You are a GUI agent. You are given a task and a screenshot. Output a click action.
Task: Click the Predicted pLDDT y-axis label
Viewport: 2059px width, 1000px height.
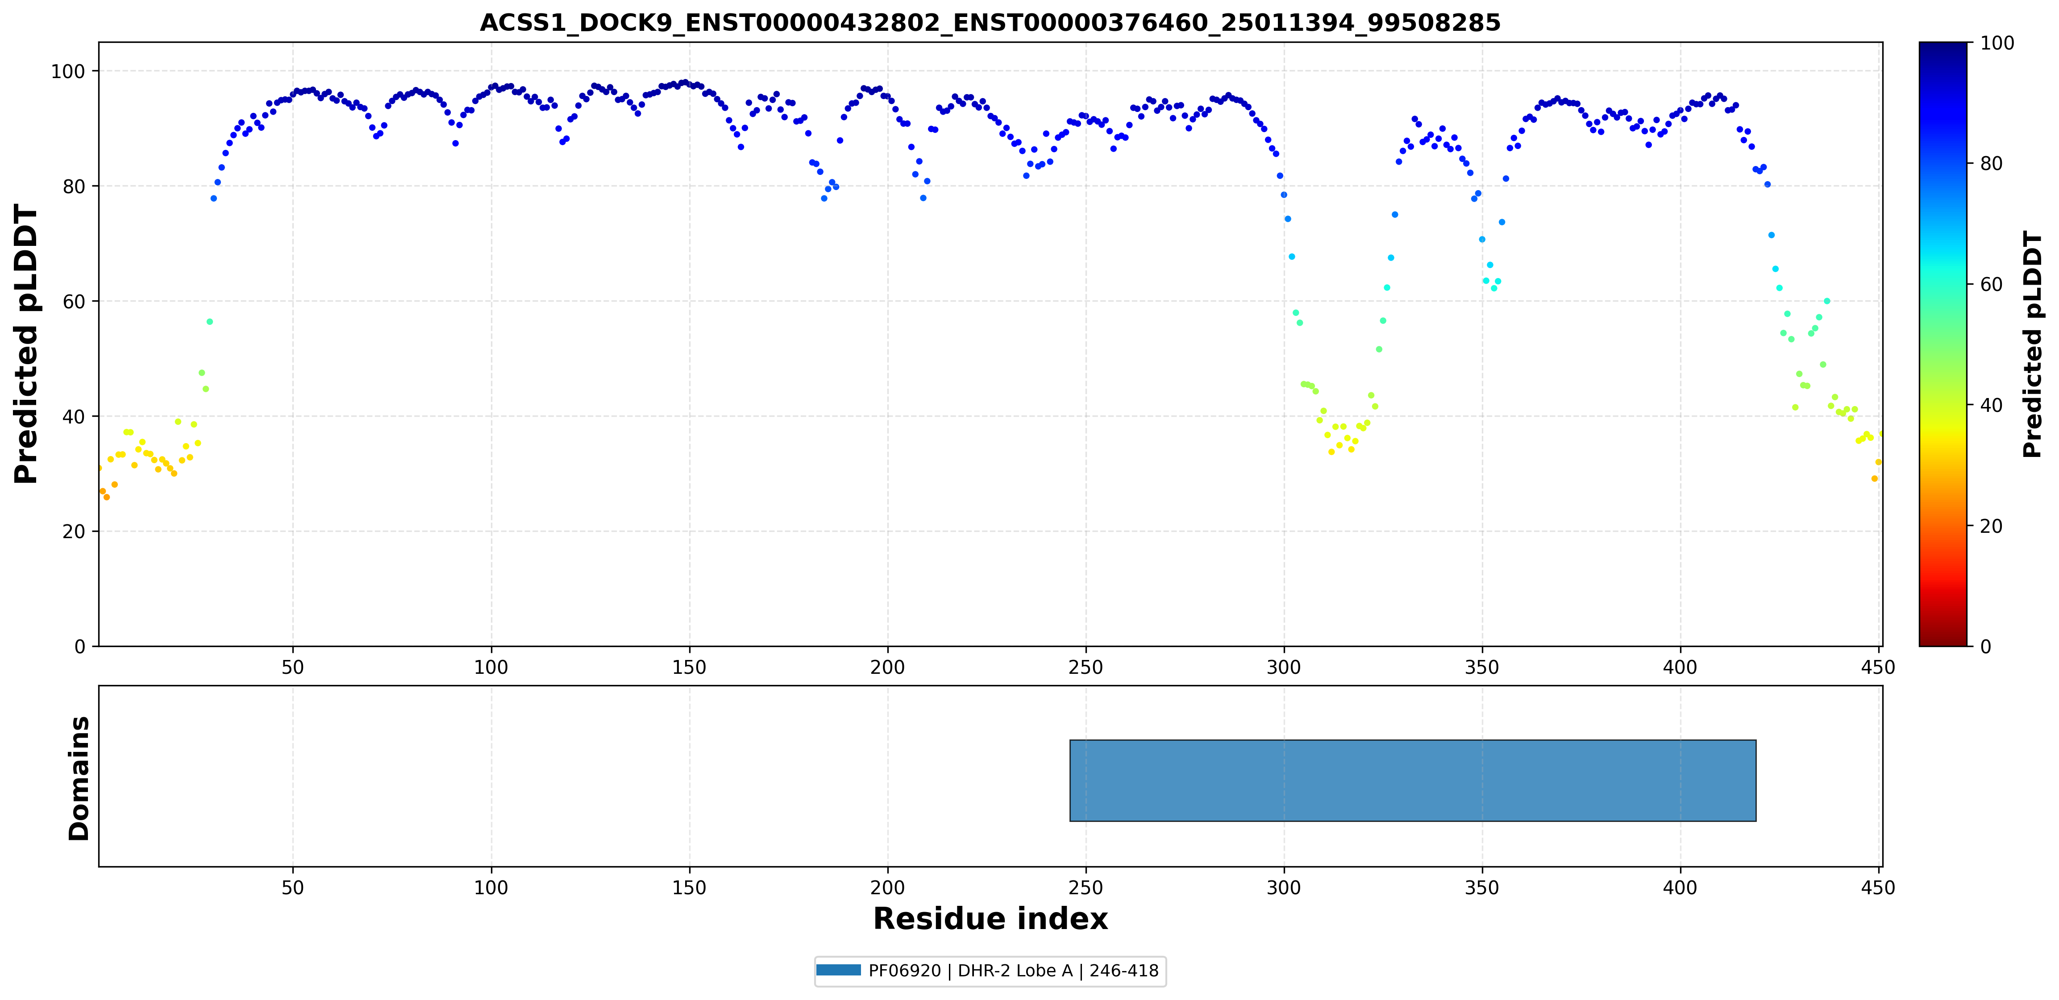click(x=25, y=344)
